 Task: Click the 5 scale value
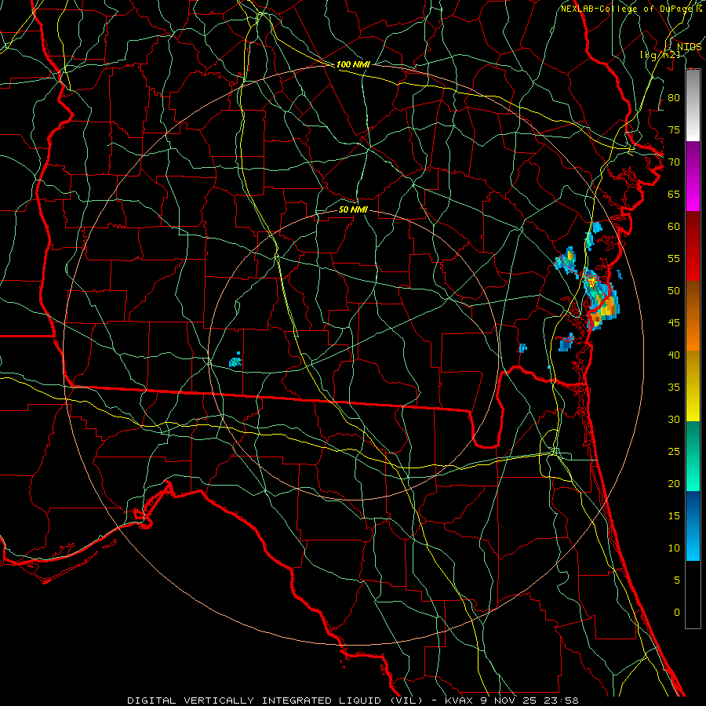coord(677,580)
